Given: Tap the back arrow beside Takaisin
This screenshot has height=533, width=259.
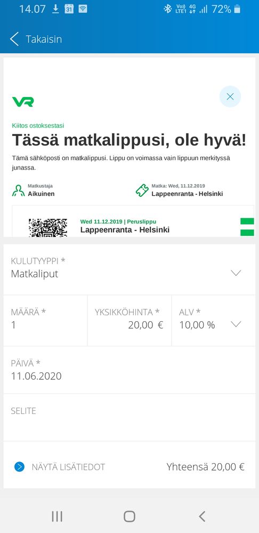Looking at the screenshot, I should click(14, 39).
